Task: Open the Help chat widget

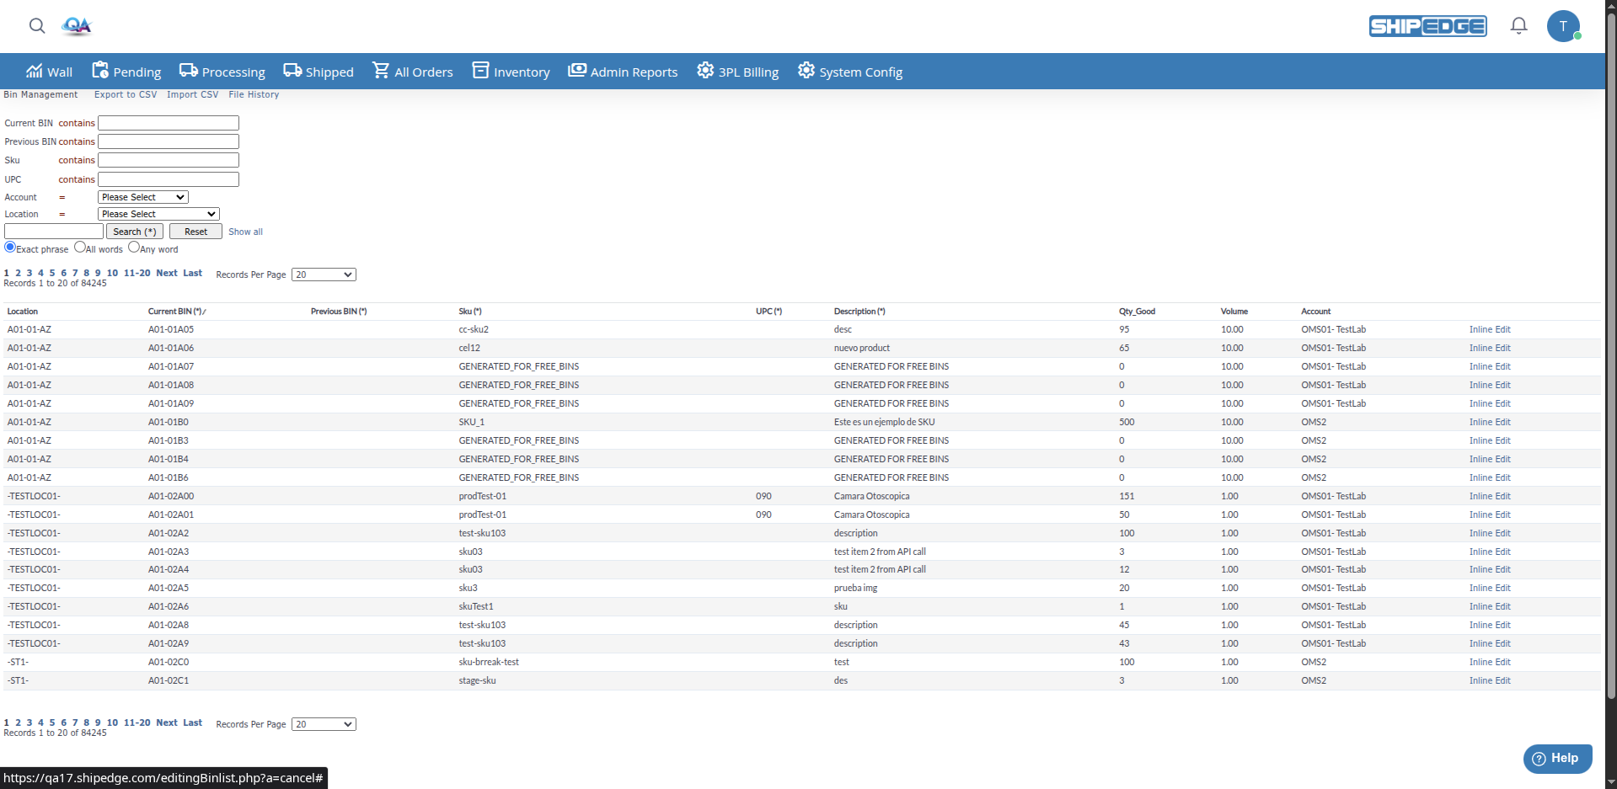Action: (1557, 758)
